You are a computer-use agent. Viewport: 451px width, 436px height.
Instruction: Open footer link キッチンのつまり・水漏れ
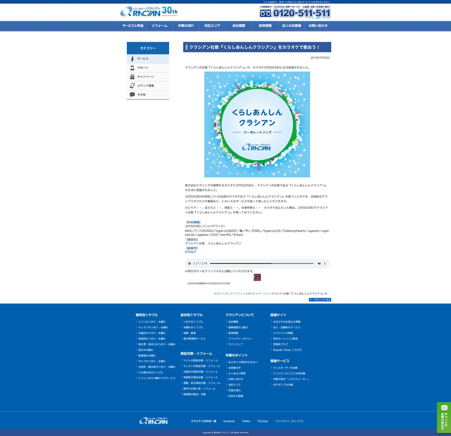[153, 327]
